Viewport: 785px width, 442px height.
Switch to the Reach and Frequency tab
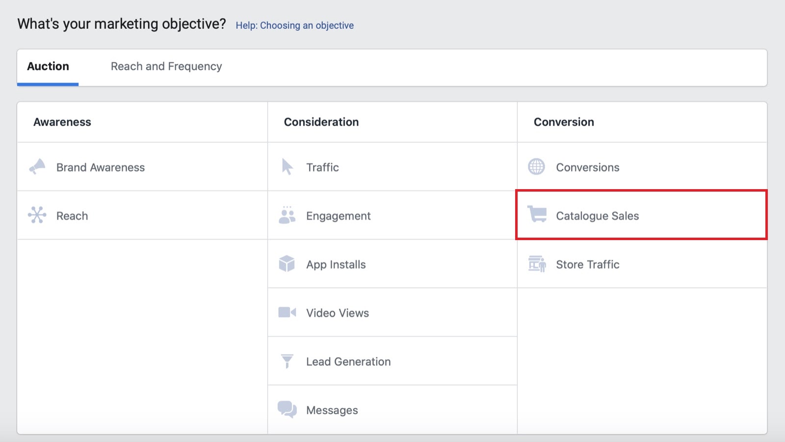point(166,66)
